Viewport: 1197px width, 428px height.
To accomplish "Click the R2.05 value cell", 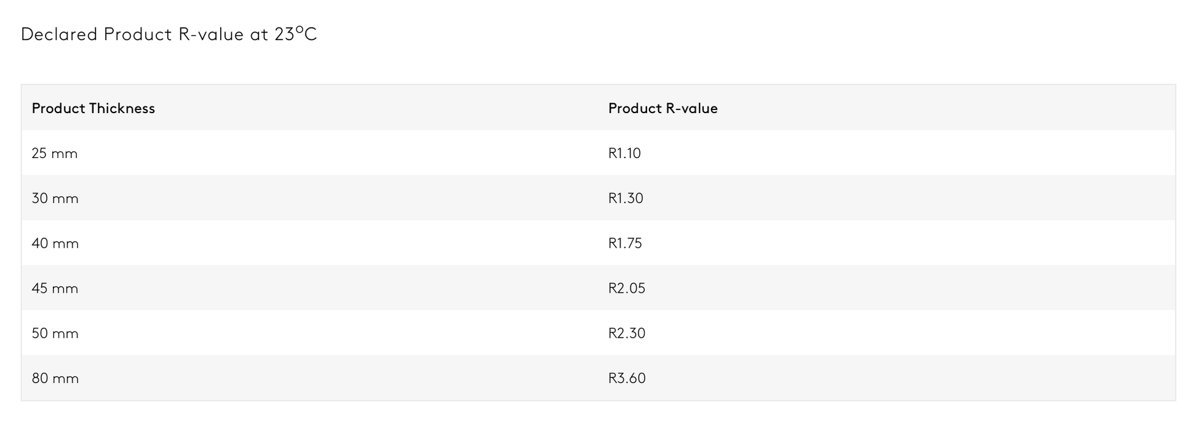I will point(627,288).
